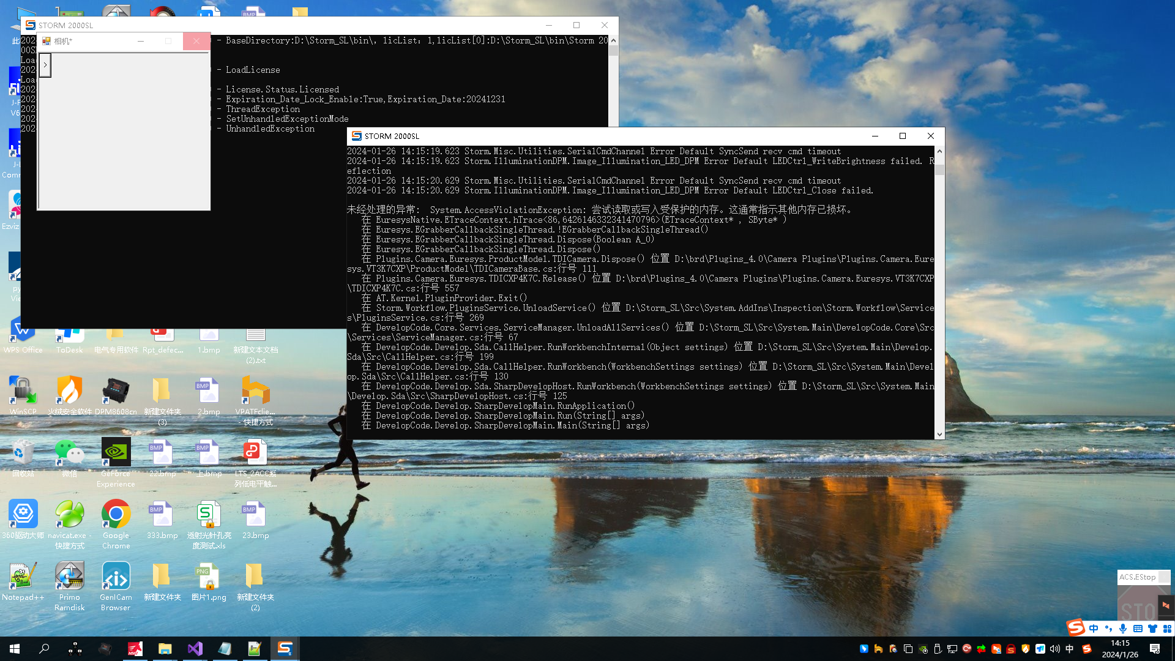This screenshot has height=661, width=1175.
Task: Open VPATFclie 快捷方式 shortcut
Action: [x=255, y=401]
